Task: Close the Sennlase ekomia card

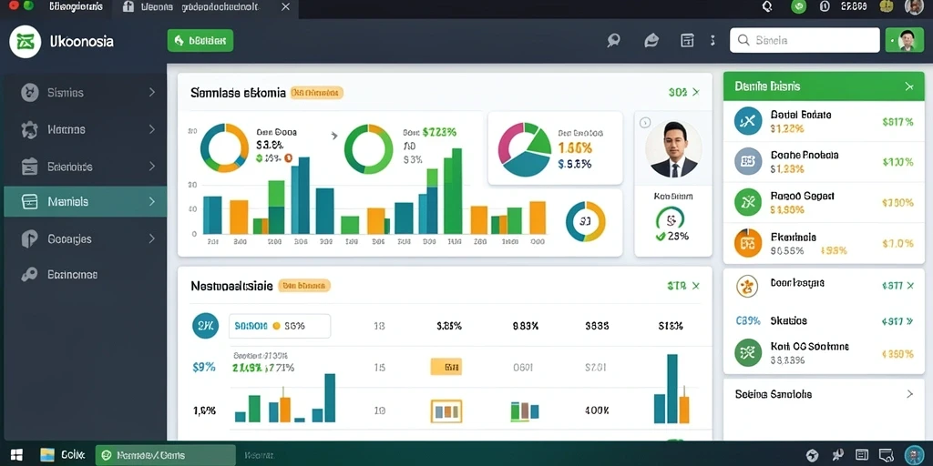Action: [695, 92]
